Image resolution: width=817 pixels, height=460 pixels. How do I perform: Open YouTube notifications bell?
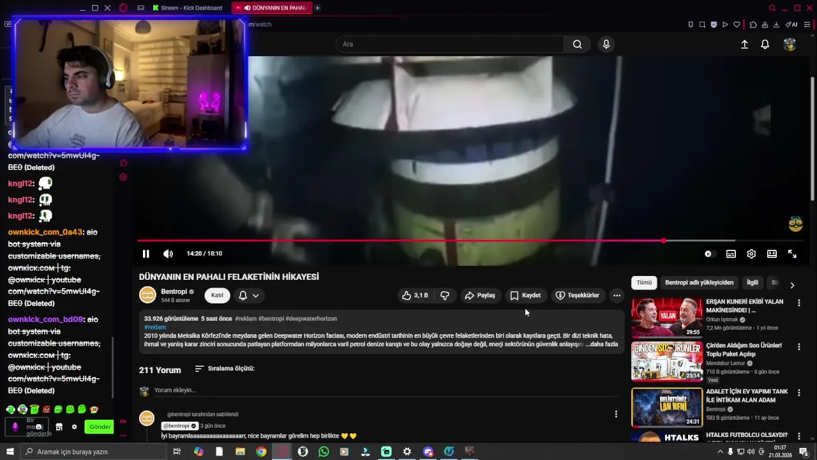pos(765,44)
